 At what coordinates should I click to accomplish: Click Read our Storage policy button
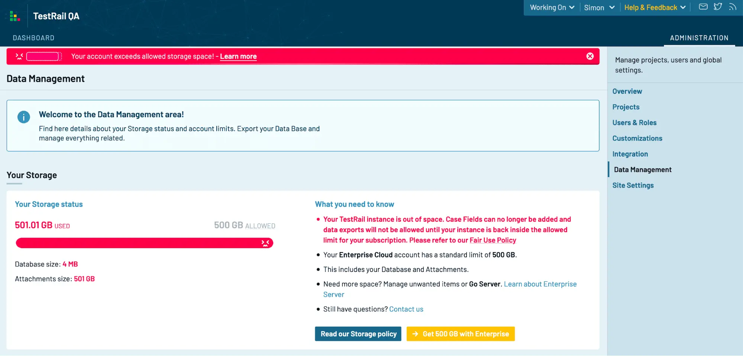coord(358,334)
